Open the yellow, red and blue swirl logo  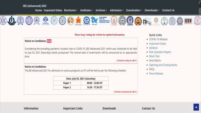(70, 21)
